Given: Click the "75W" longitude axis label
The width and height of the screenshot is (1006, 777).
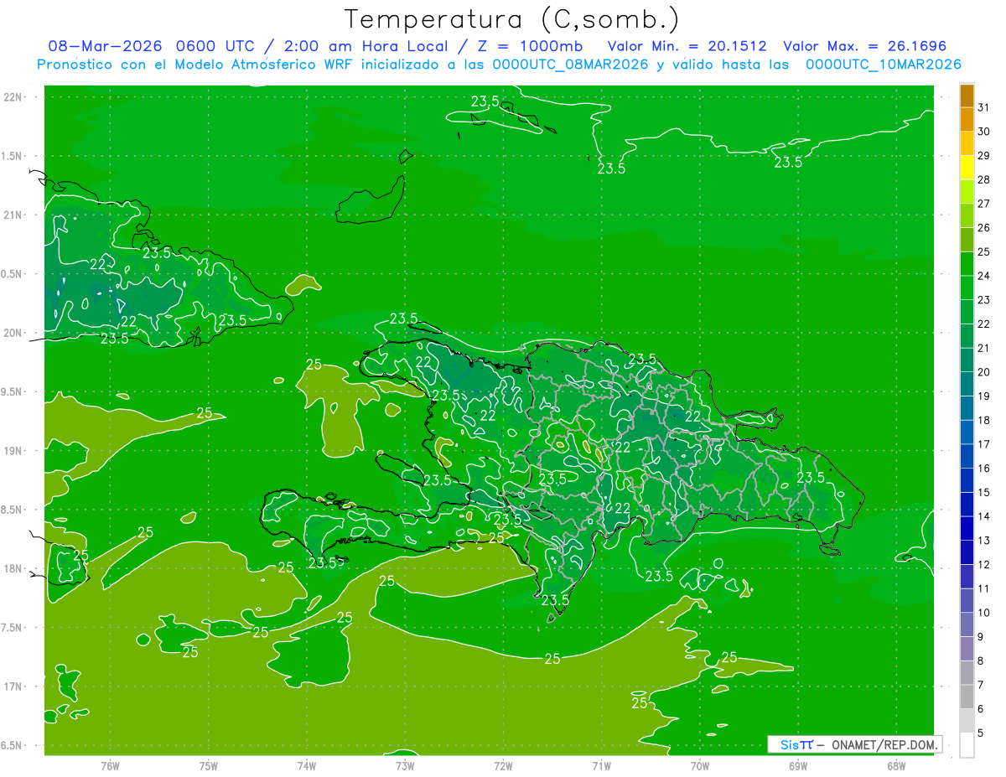Looking at the screenshot, I should click(209, 765).
